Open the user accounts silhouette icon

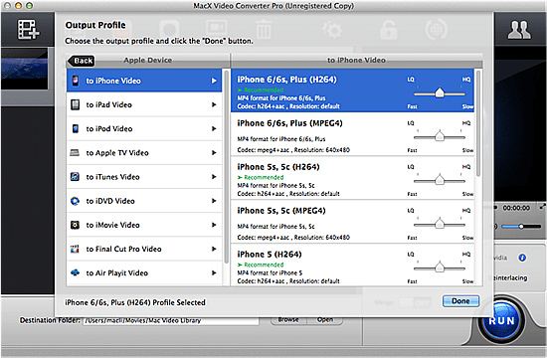coord(519,30)
